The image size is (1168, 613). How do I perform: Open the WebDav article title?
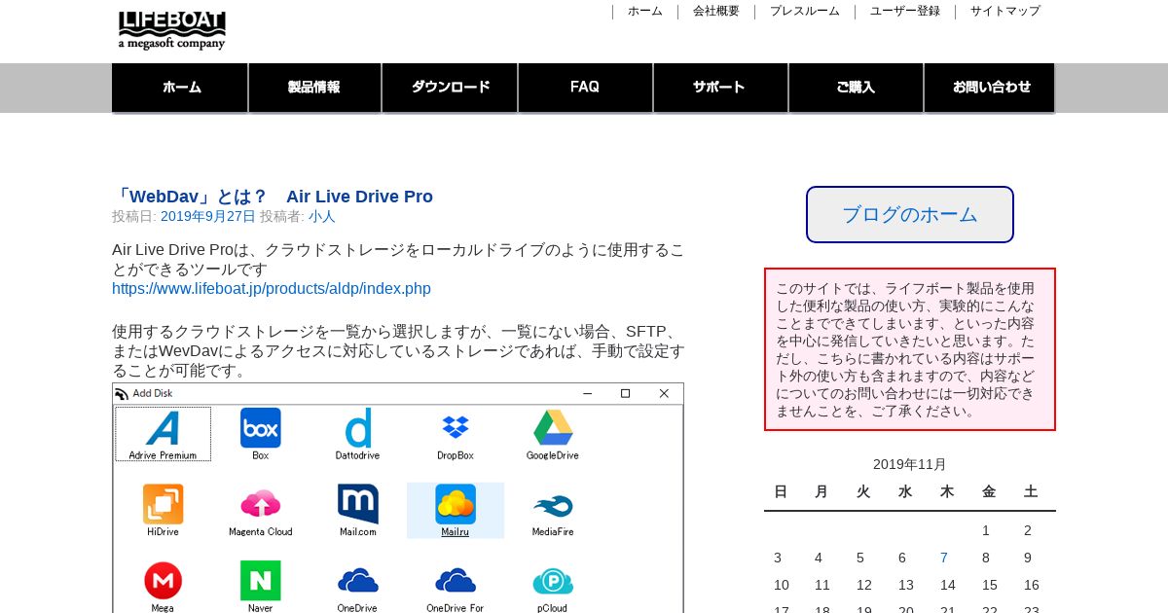[x=273, y=197]
